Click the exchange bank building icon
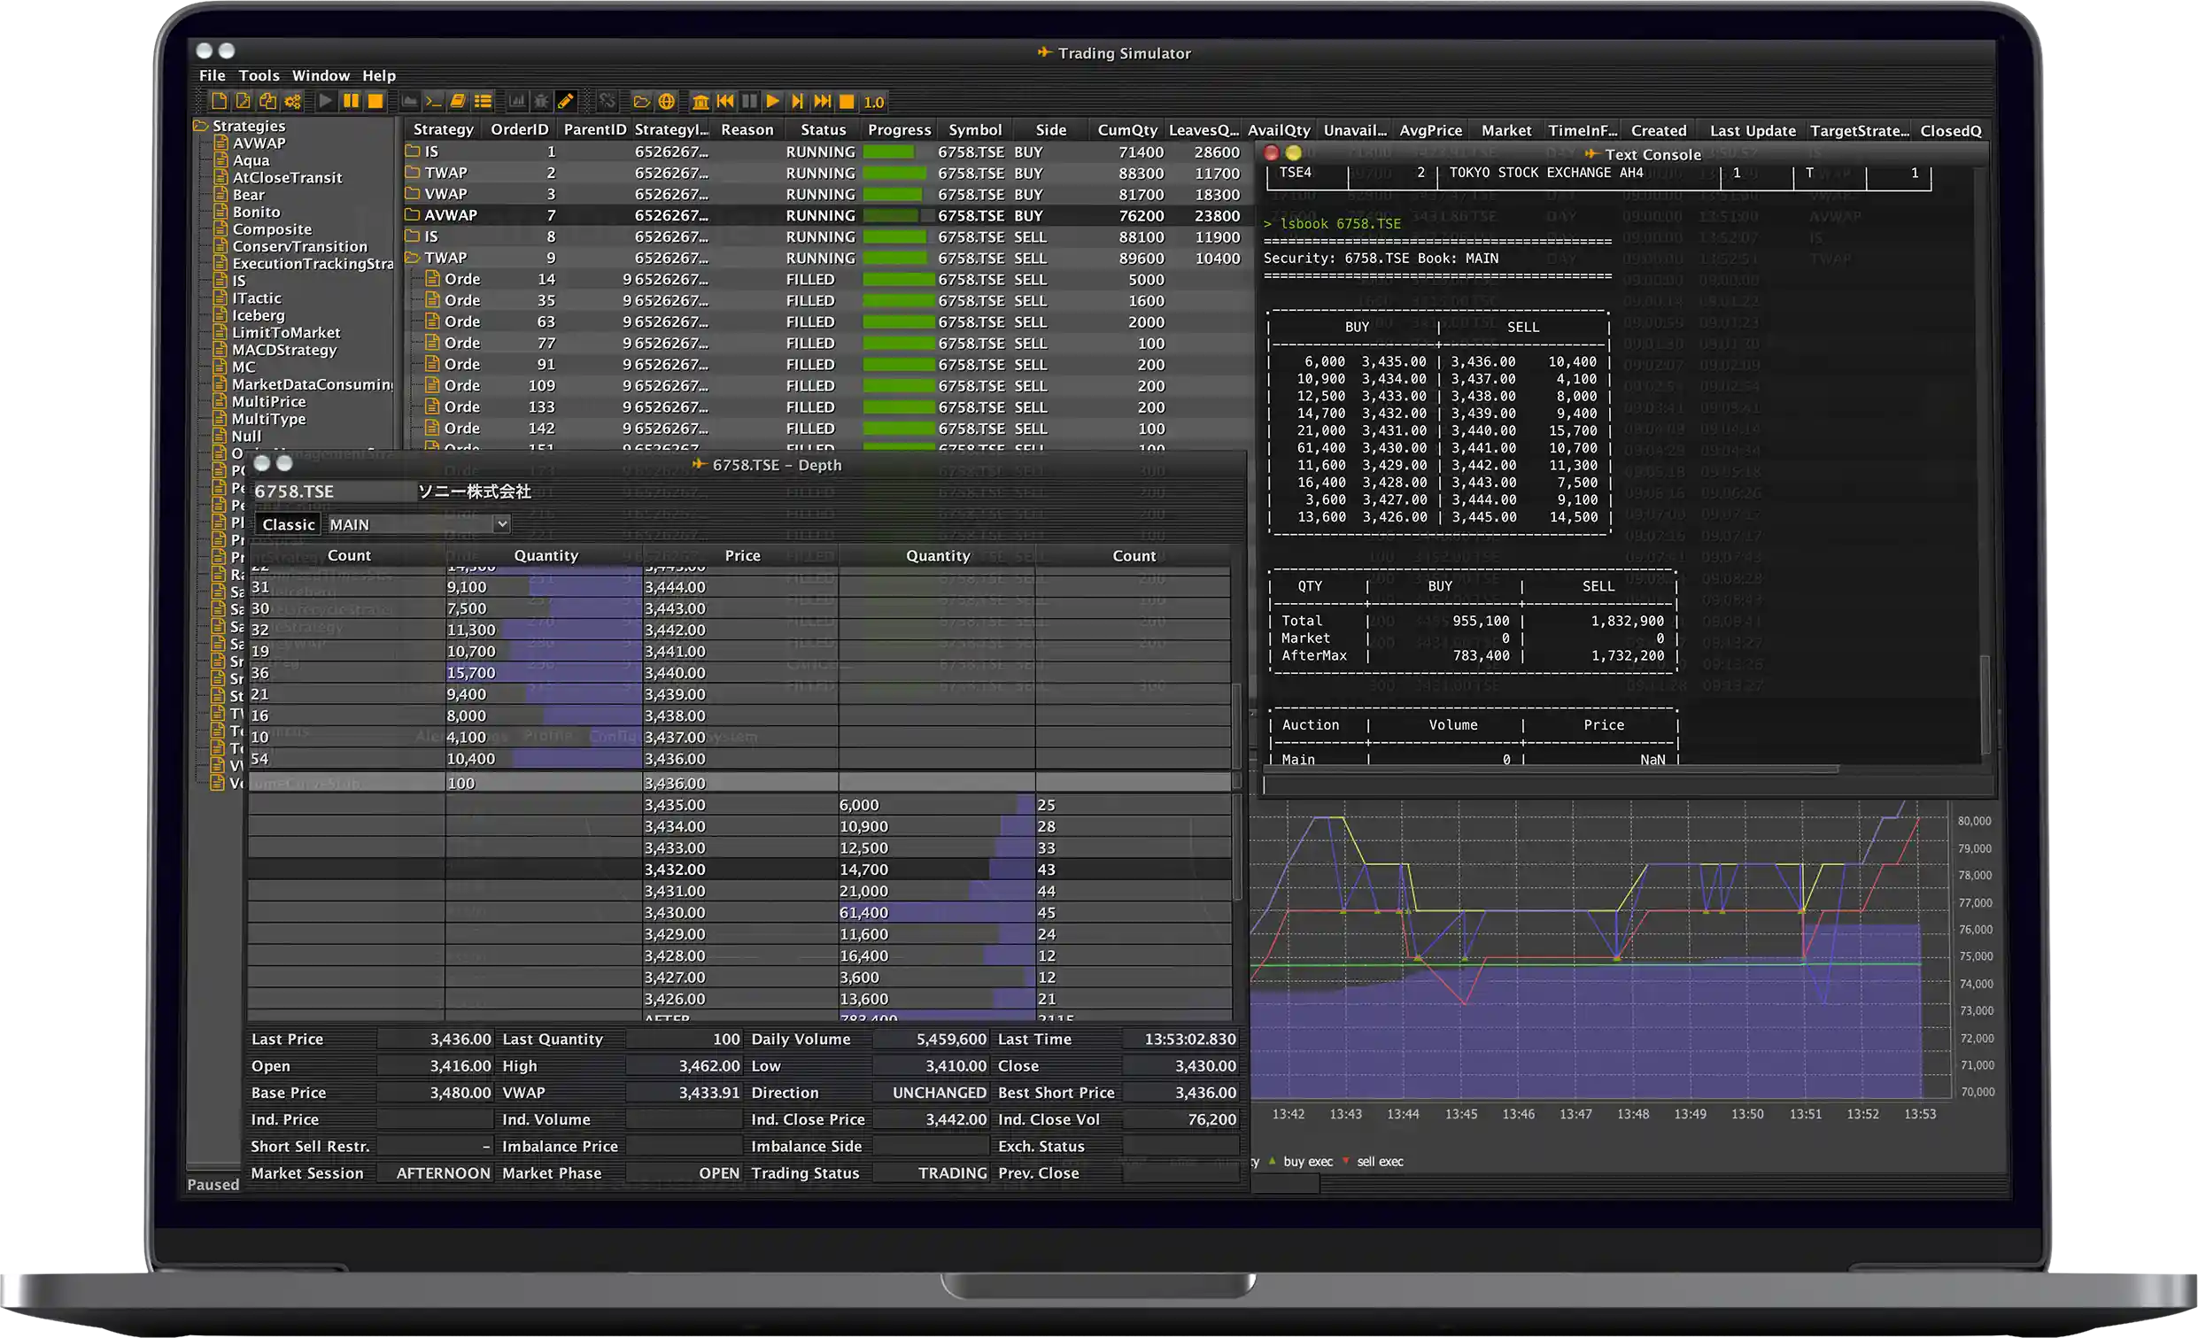Viewport: 2198px width, 1338px height. [x=701, y=102]
